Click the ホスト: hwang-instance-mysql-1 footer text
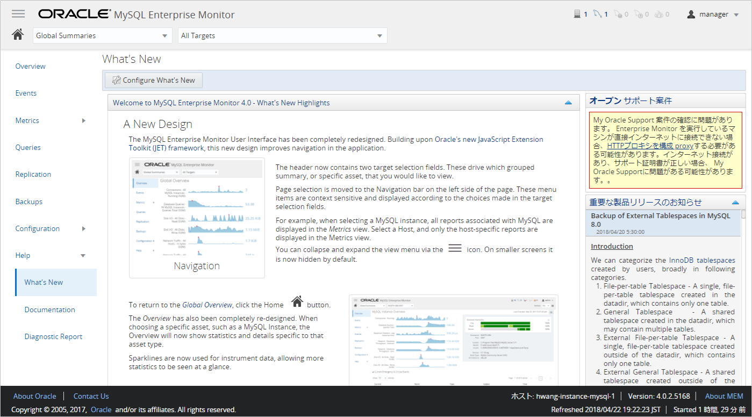Screen dimensions: 752x417 (x=562, y=396)
